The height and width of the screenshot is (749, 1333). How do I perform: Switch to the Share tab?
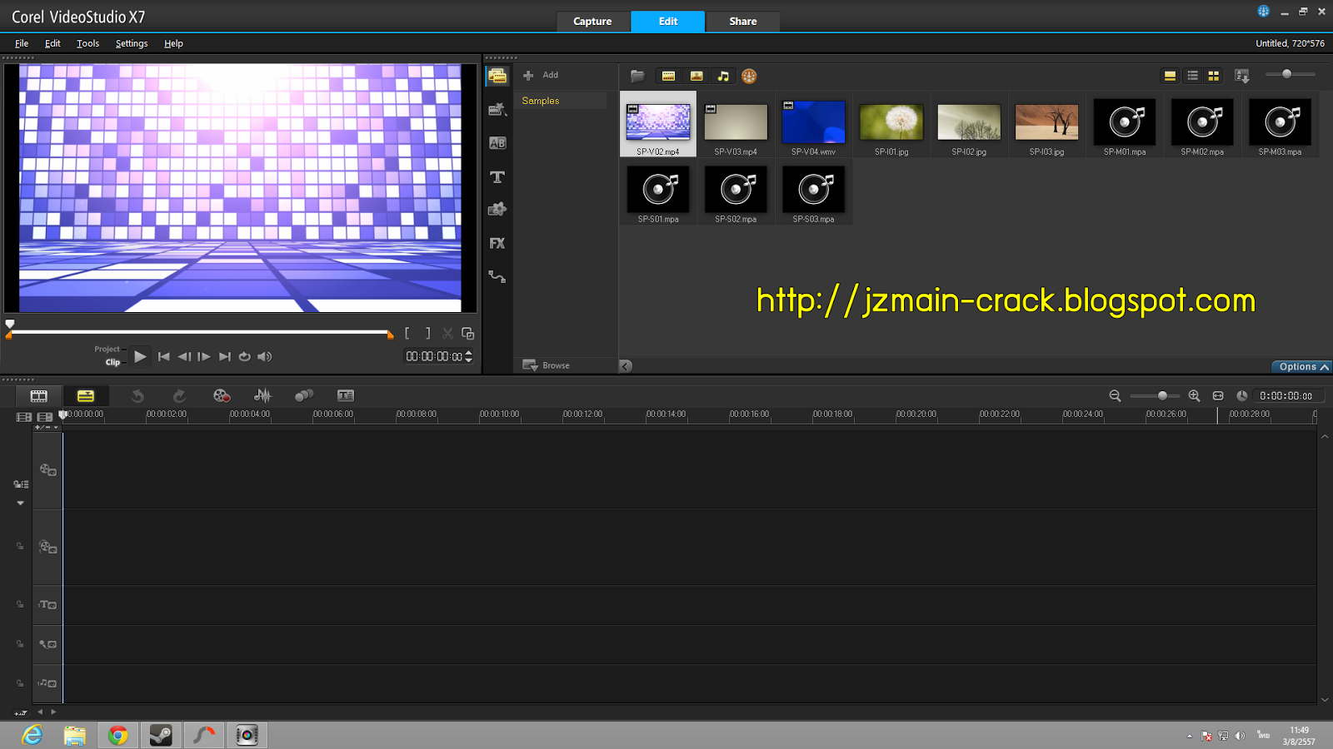(x=743, y=22)
